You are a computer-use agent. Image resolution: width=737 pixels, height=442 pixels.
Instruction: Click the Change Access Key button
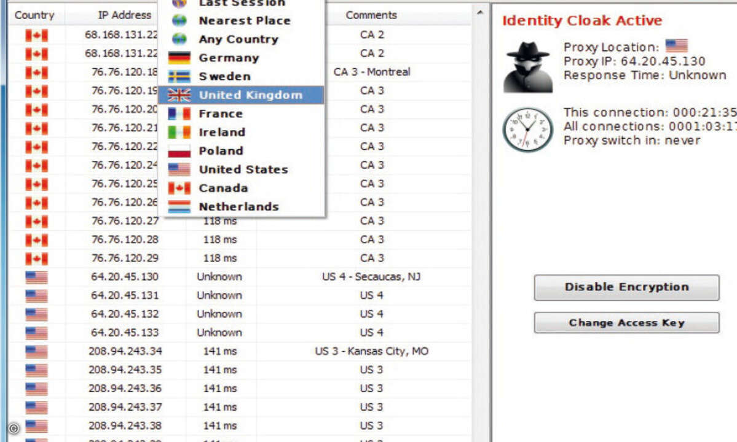click(x=626, y=323)
